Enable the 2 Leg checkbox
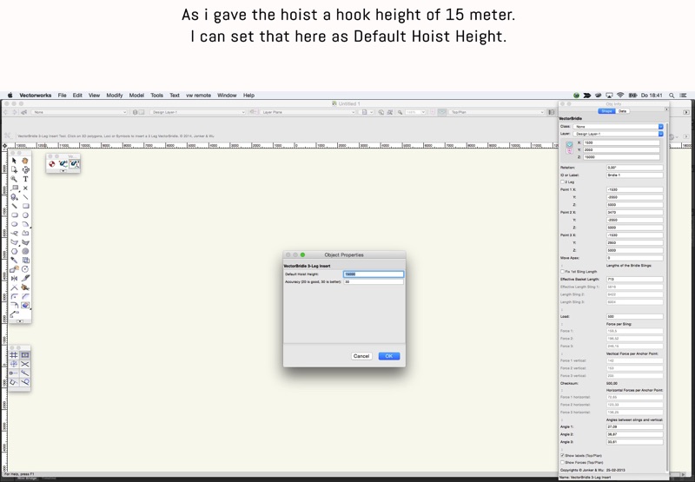The width and height of the screenshot is (695, 482). click(x=562, y=182)
